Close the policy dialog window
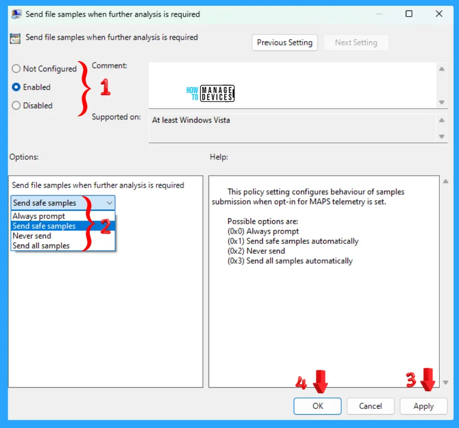Image resolution: width=459 pixels, height=428 pixels. (x=439, y=14)
